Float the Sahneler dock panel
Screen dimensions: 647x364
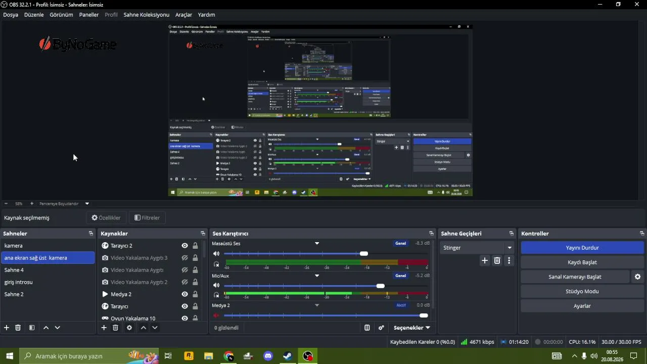(91, 234)
